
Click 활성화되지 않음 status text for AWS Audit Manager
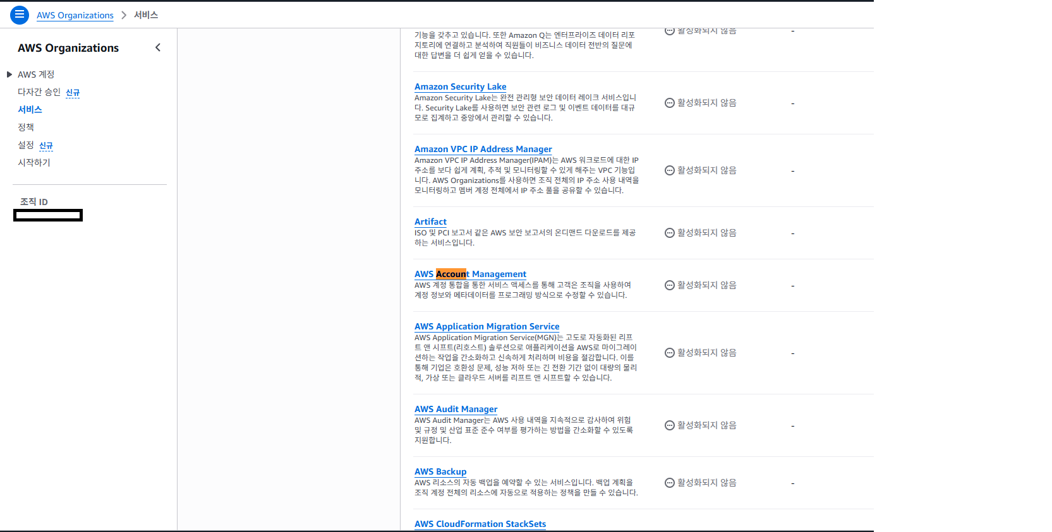click(707, 425)
